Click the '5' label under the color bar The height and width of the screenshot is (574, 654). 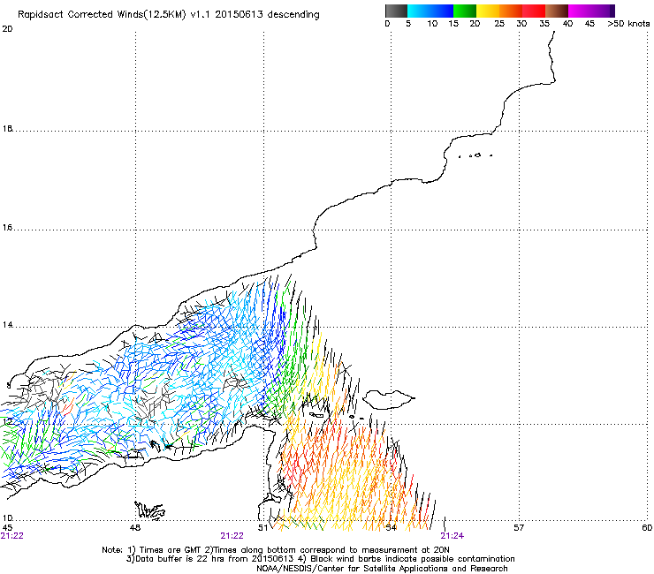point(408,24)
